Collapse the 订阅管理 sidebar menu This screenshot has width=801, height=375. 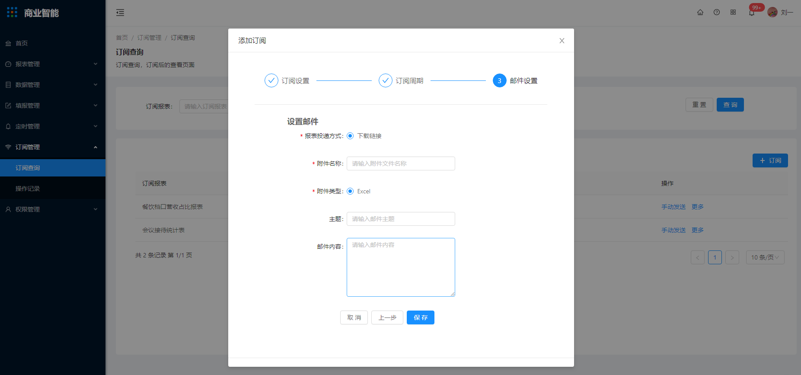(53, 147)
